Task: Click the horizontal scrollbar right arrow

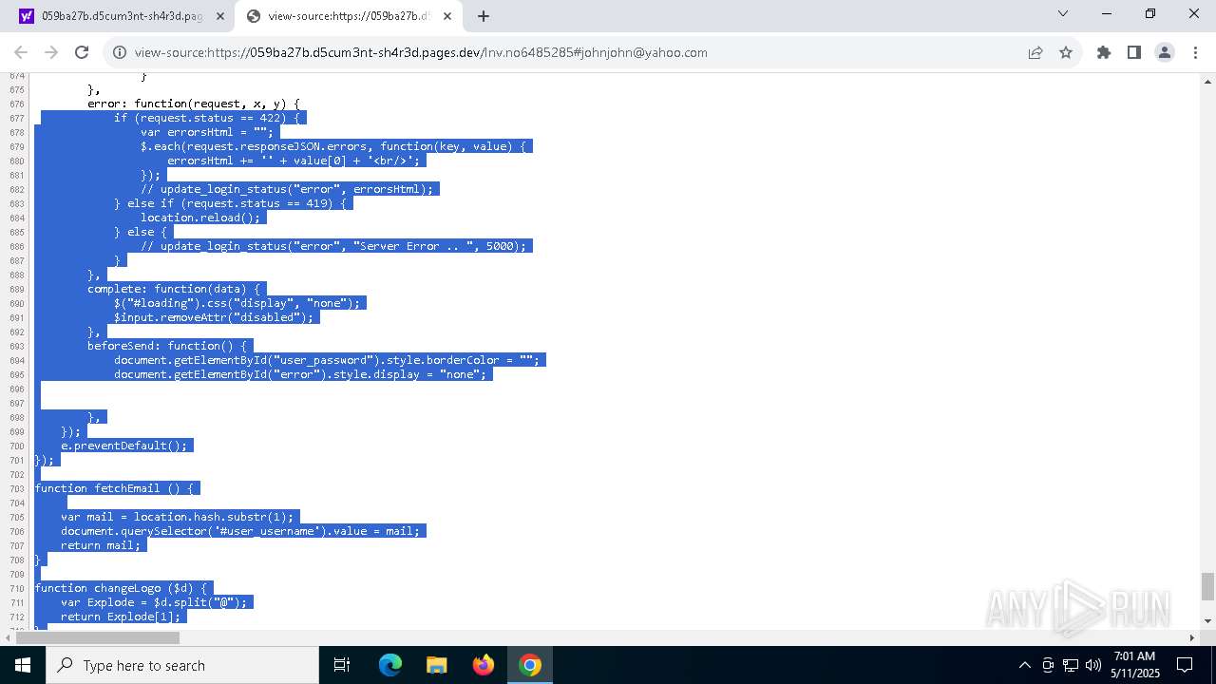Action: tap(1192, 637)
